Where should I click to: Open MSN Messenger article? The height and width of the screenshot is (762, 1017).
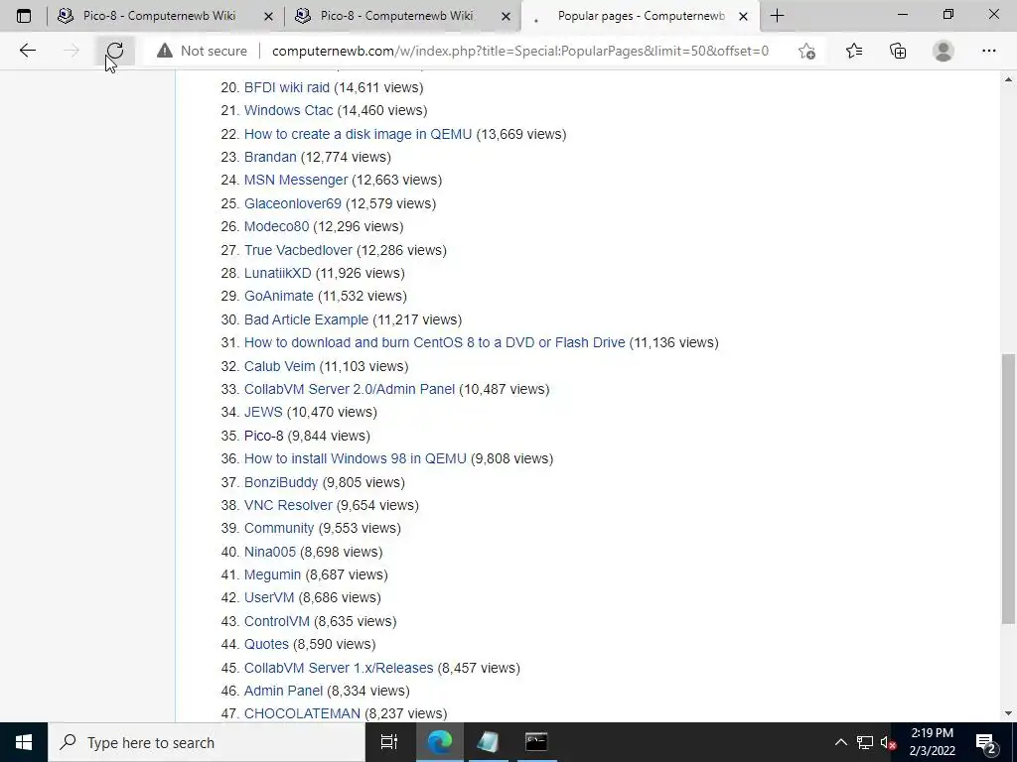tap(296, 180)
